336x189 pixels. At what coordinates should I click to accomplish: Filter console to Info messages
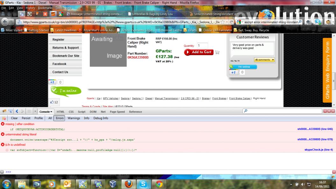pos(87,118)
